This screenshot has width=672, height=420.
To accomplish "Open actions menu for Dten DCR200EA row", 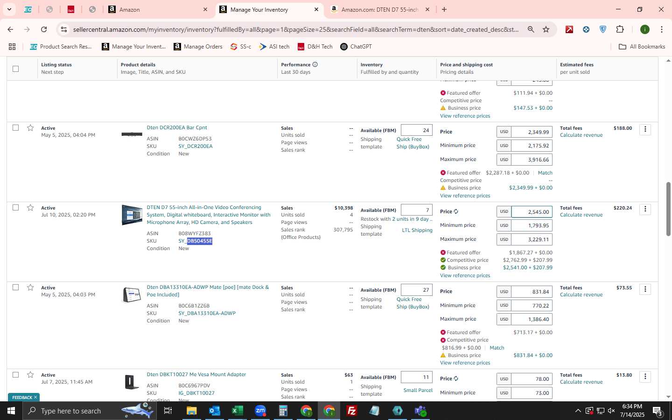I will coord(645,129).
